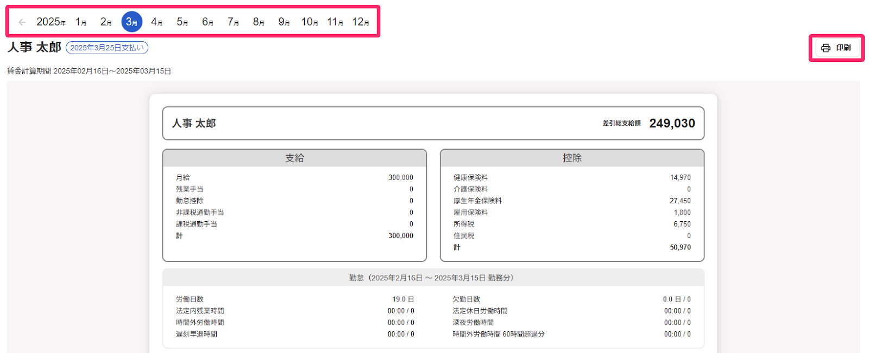Image resolution: width=869 pixels, height=353 pixels.
Task: Switch to the 2月 month tab
Action: [106, 22]
